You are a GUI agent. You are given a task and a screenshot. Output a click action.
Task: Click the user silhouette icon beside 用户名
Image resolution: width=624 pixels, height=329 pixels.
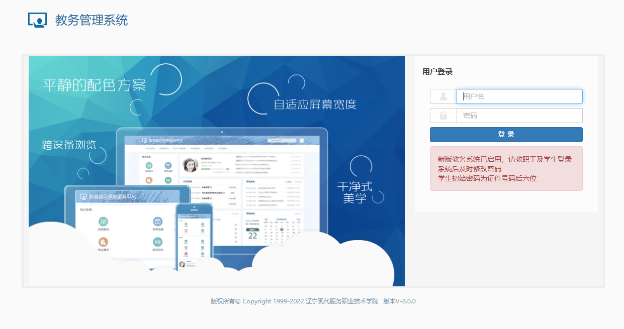point(443,96)
